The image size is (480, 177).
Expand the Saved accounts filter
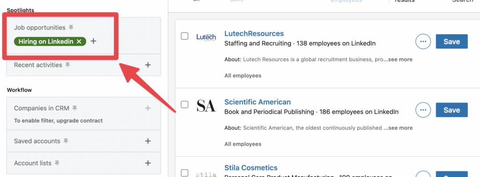148,141
